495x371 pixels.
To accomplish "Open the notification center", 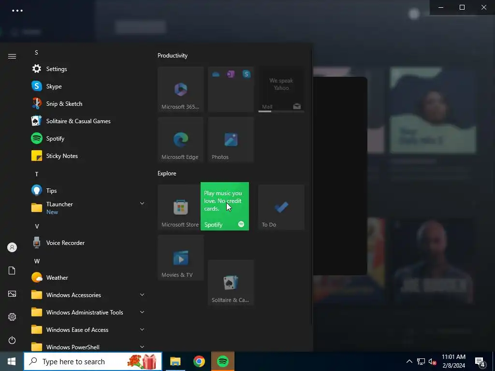I will click(x=480, y=362).
